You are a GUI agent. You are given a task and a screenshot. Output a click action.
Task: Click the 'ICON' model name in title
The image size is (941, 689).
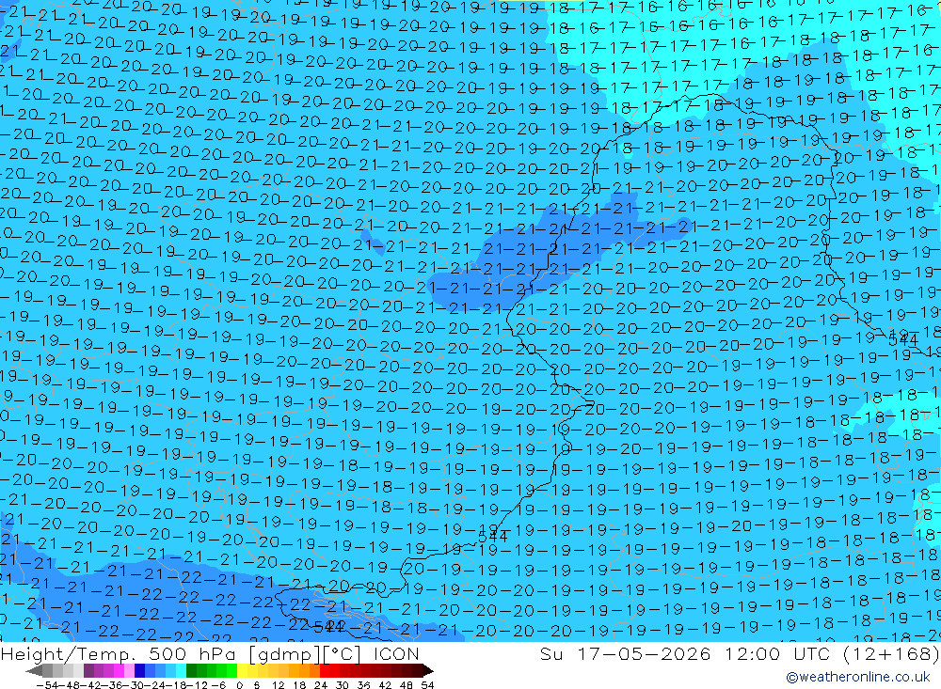coord(396,653)
